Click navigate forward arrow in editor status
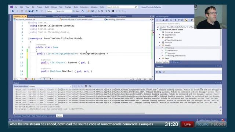235x132 pixels. click(x=44, y=79)
